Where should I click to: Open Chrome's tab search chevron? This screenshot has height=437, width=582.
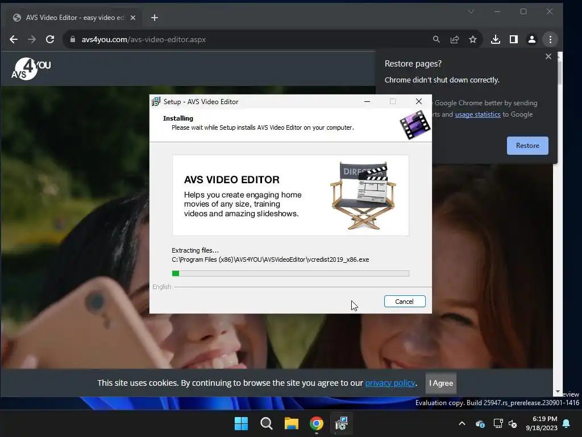click(471, 11)
